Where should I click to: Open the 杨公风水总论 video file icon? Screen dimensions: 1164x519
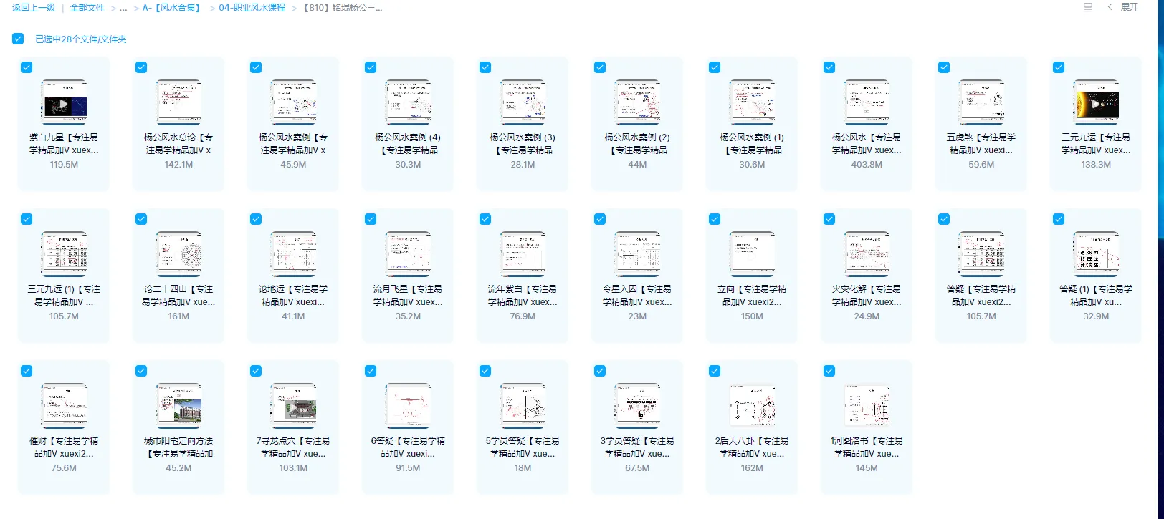pyautogui.click(x=178, y=103)
